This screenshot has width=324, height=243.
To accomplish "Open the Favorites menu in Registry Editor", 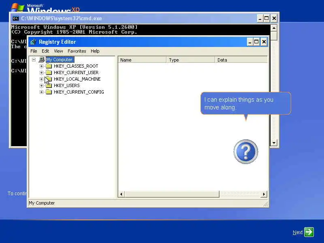I will pos(77,51).
